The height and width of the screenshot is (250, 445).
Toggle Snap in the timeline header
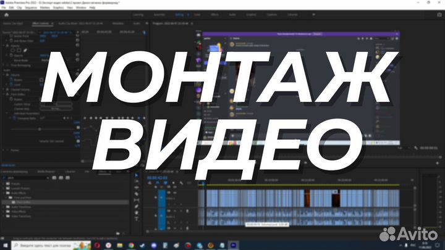[158, 183]
